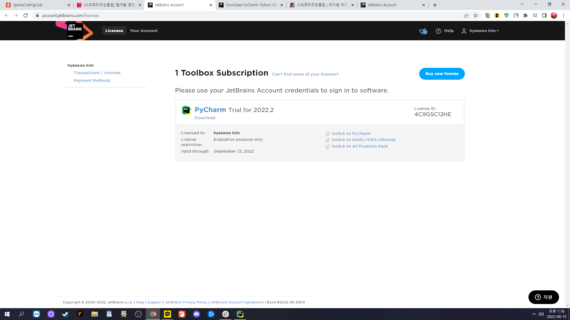The width and height of the screenshot is (570, 320).
Task: Open Steam from the taskbar
Action: (x=65, y=314)
